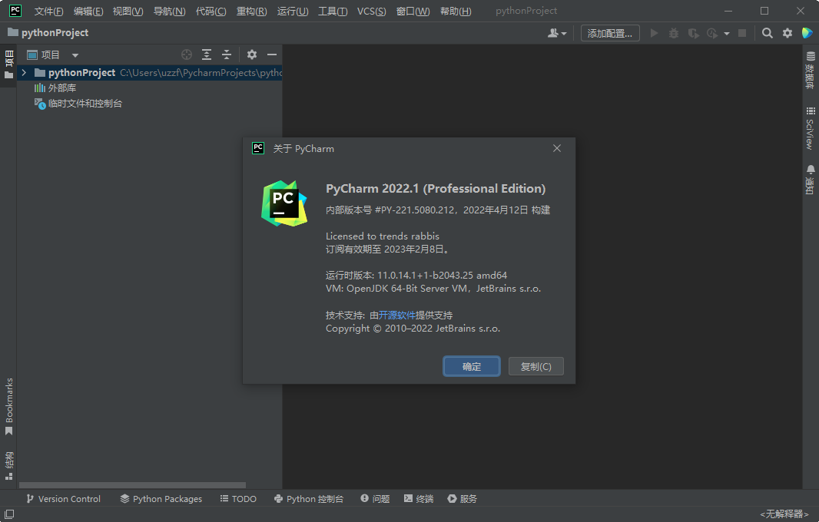Open the TODO tool window tab
This screenshot has width=819, height=522.
(238, 498)
